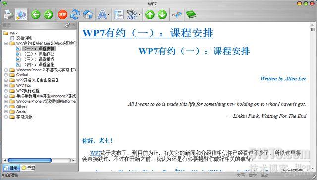Click the Written by Allen Lee text
The width and height of the screenshot is (317, 180).
tap(283, 79)
